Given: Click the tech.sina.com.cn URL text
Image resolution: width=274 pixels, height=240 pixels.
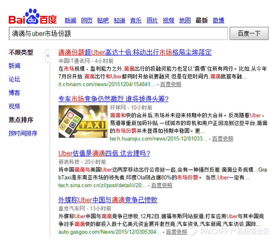Looking at the screenshot, I should pos(102,185).
